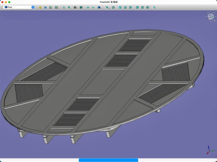Click the Fit selection zoom icon
217x162 pixels.
(69, 7)
